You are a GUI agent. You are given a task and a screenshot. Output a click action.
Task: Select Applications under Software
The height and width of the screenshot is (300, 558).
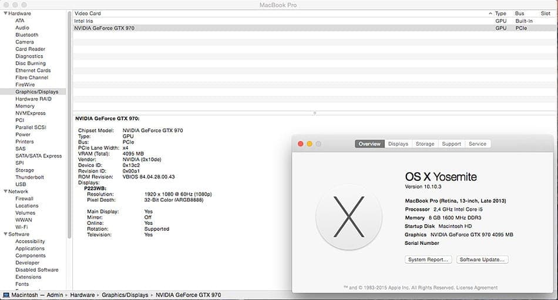point(30,248)
